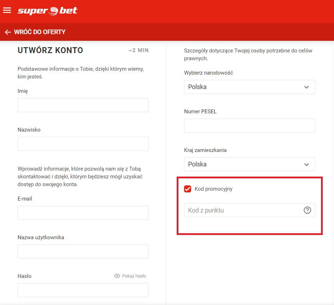Click the back arrow icon

click(8, 32)
